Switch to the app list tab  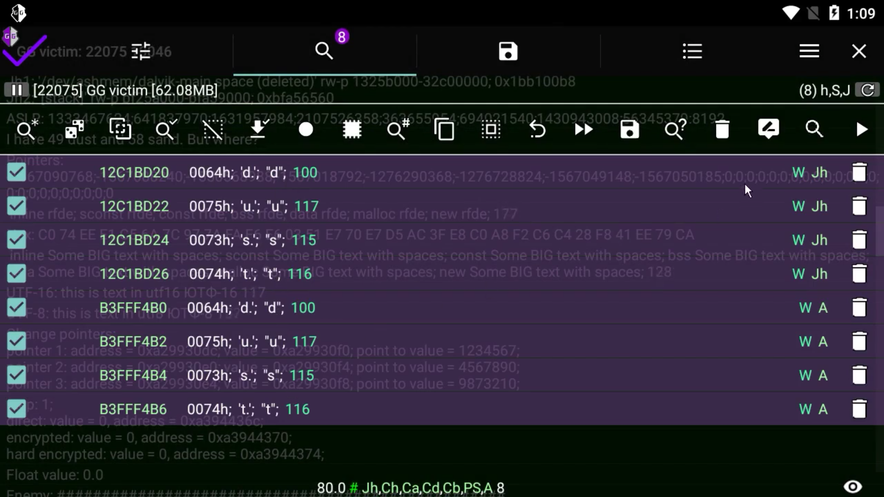[x=692, y=51]
